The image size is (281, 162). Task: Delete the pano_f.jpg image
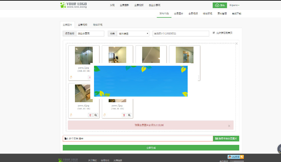pos(124,115)
